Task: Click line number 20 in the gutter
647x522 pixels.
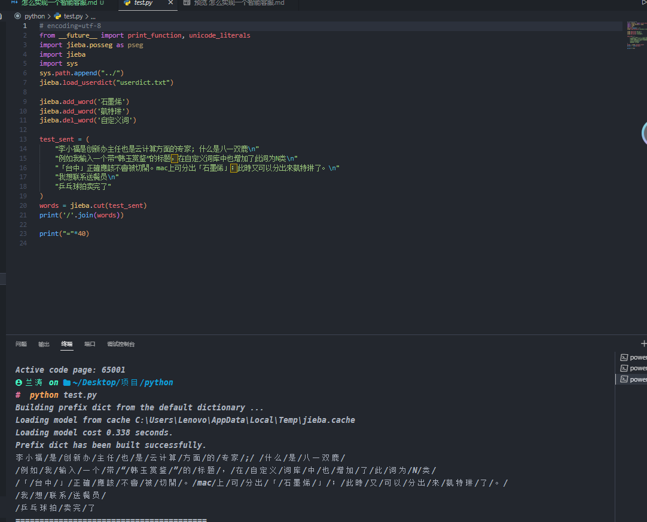Action: pos(23,205)
